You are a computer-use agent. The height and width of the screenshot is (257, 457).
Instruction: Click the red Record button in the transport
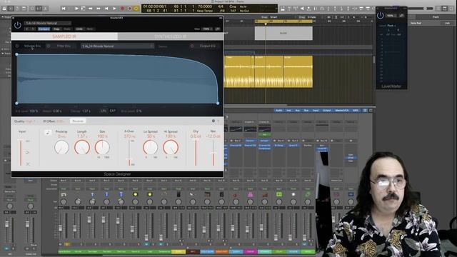tap(122, 9)
